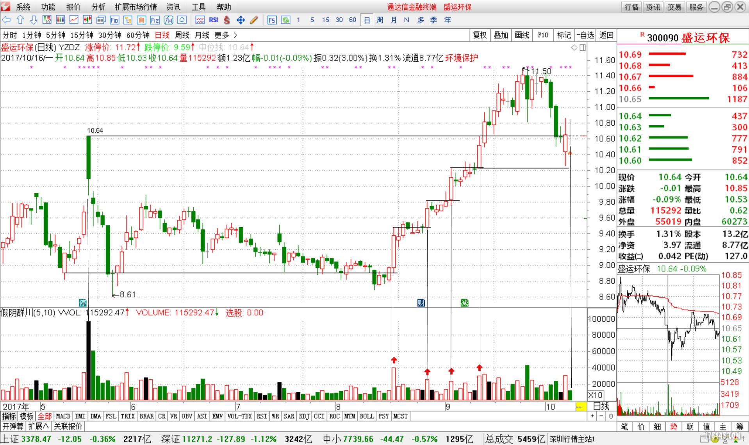Open the 模板 template selector
This screenshot has height=445, width=749.
click(27, 416)
